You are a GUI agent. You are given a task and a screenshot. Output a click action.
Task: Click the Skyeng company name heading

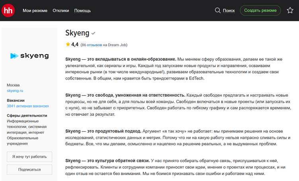(x=77, y=33)
